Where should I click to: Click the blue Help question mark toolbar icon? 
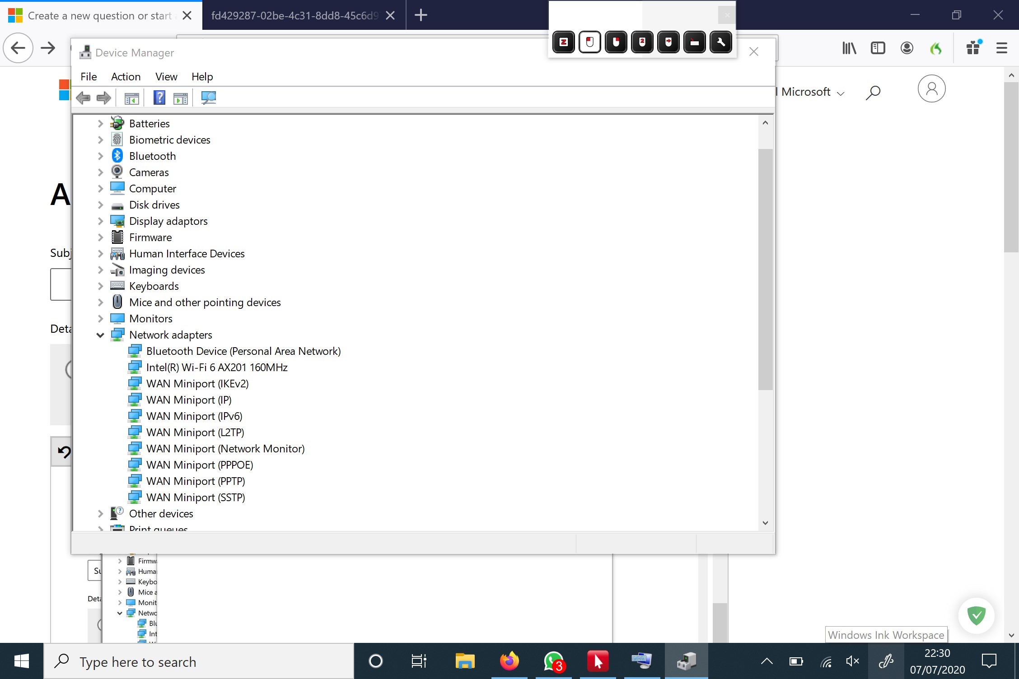coord(159,98)
